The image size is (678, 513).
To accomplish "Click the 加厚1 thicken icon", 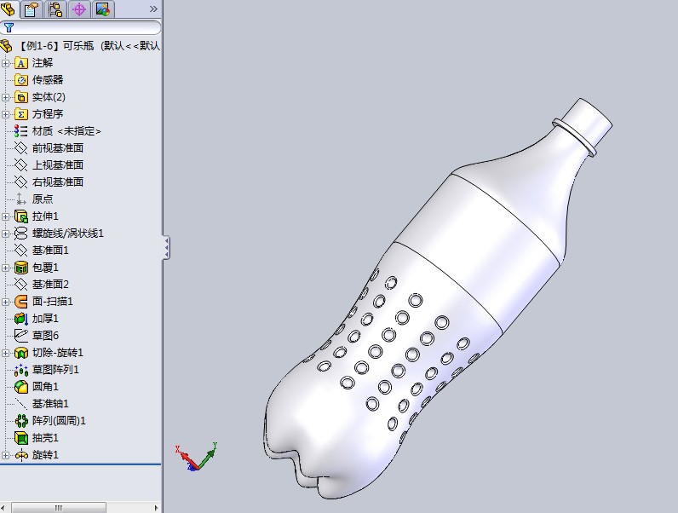I will pyautogui.click(x=20, y=319).
